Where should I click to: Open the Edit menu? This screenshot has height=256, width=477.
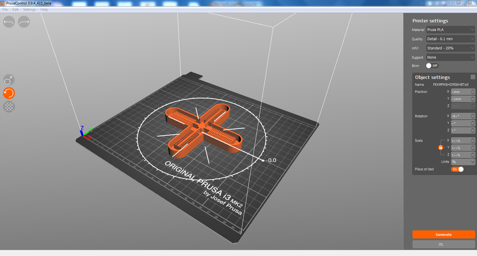click(16, 10)
